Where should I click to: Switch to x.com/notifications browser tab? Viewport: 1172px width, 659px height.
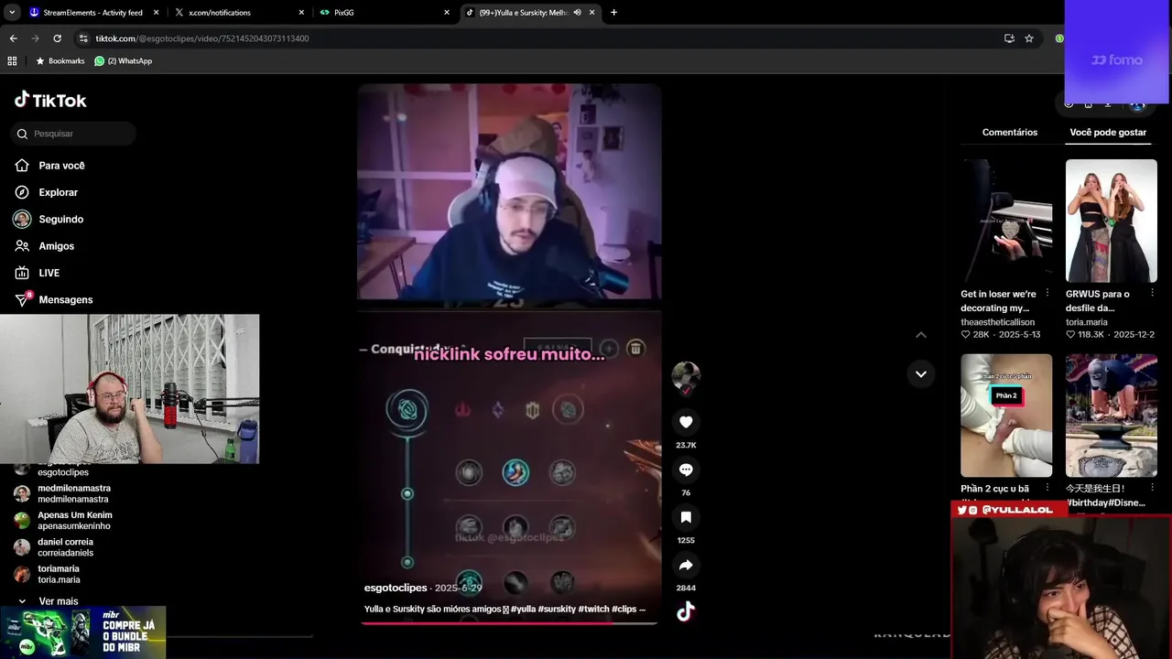[x=238, y=13]
